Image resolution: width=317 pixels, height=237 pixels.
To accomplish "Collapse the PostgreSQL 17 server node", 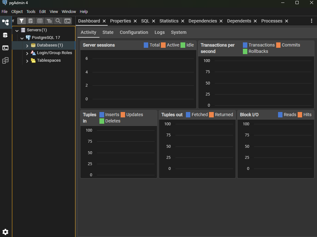I will 22,38.
